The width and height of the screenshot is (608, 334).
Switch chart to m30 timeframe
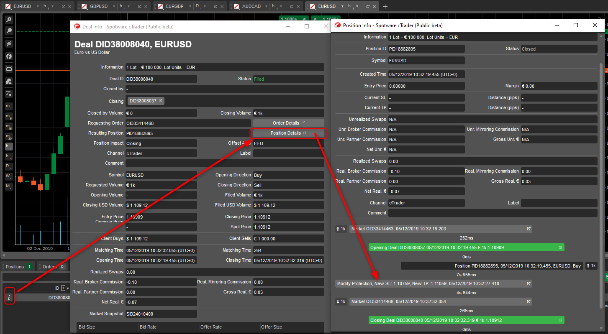pyautogui.click(x=9, y=136)
